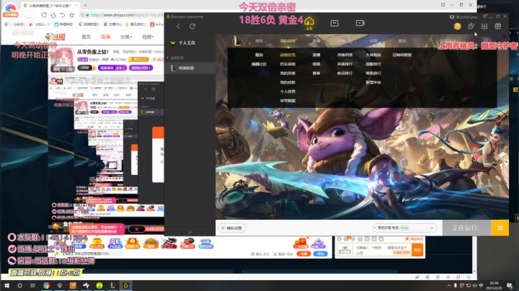519x291 pixels.
Task: Select 荣誉截图 in dropdown menu
Action: 288,101
